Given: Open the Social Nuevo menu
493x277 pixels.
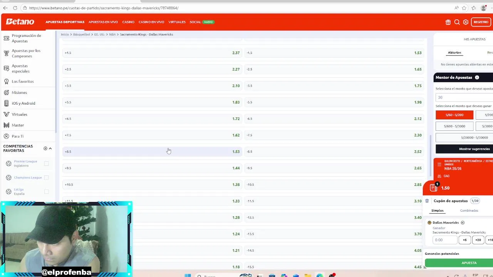Looking at the screenshot, I should (201, 22).
